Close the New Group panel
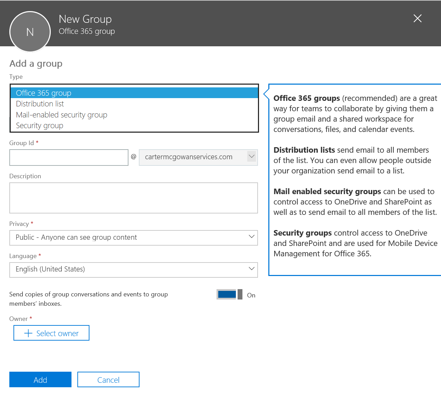This screenshot has width=441, height=409. tap(418, 18)
